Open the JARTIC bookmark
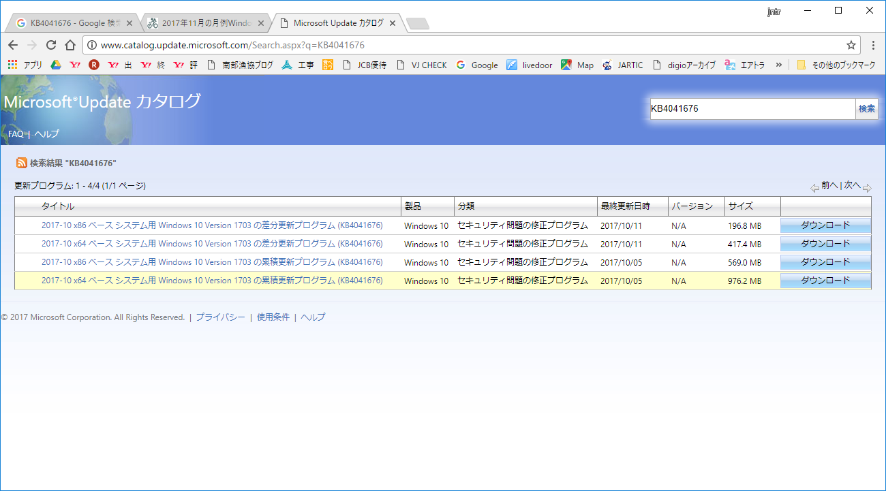This screenshot has width=886, height=491. click(623, 65)
